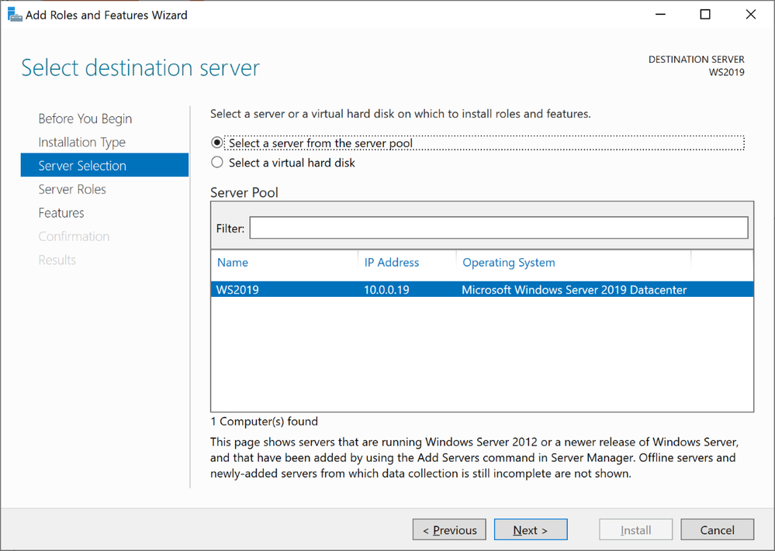775x551 pixels.
Task: View the Confirmation step
Action: click(74, 236)
